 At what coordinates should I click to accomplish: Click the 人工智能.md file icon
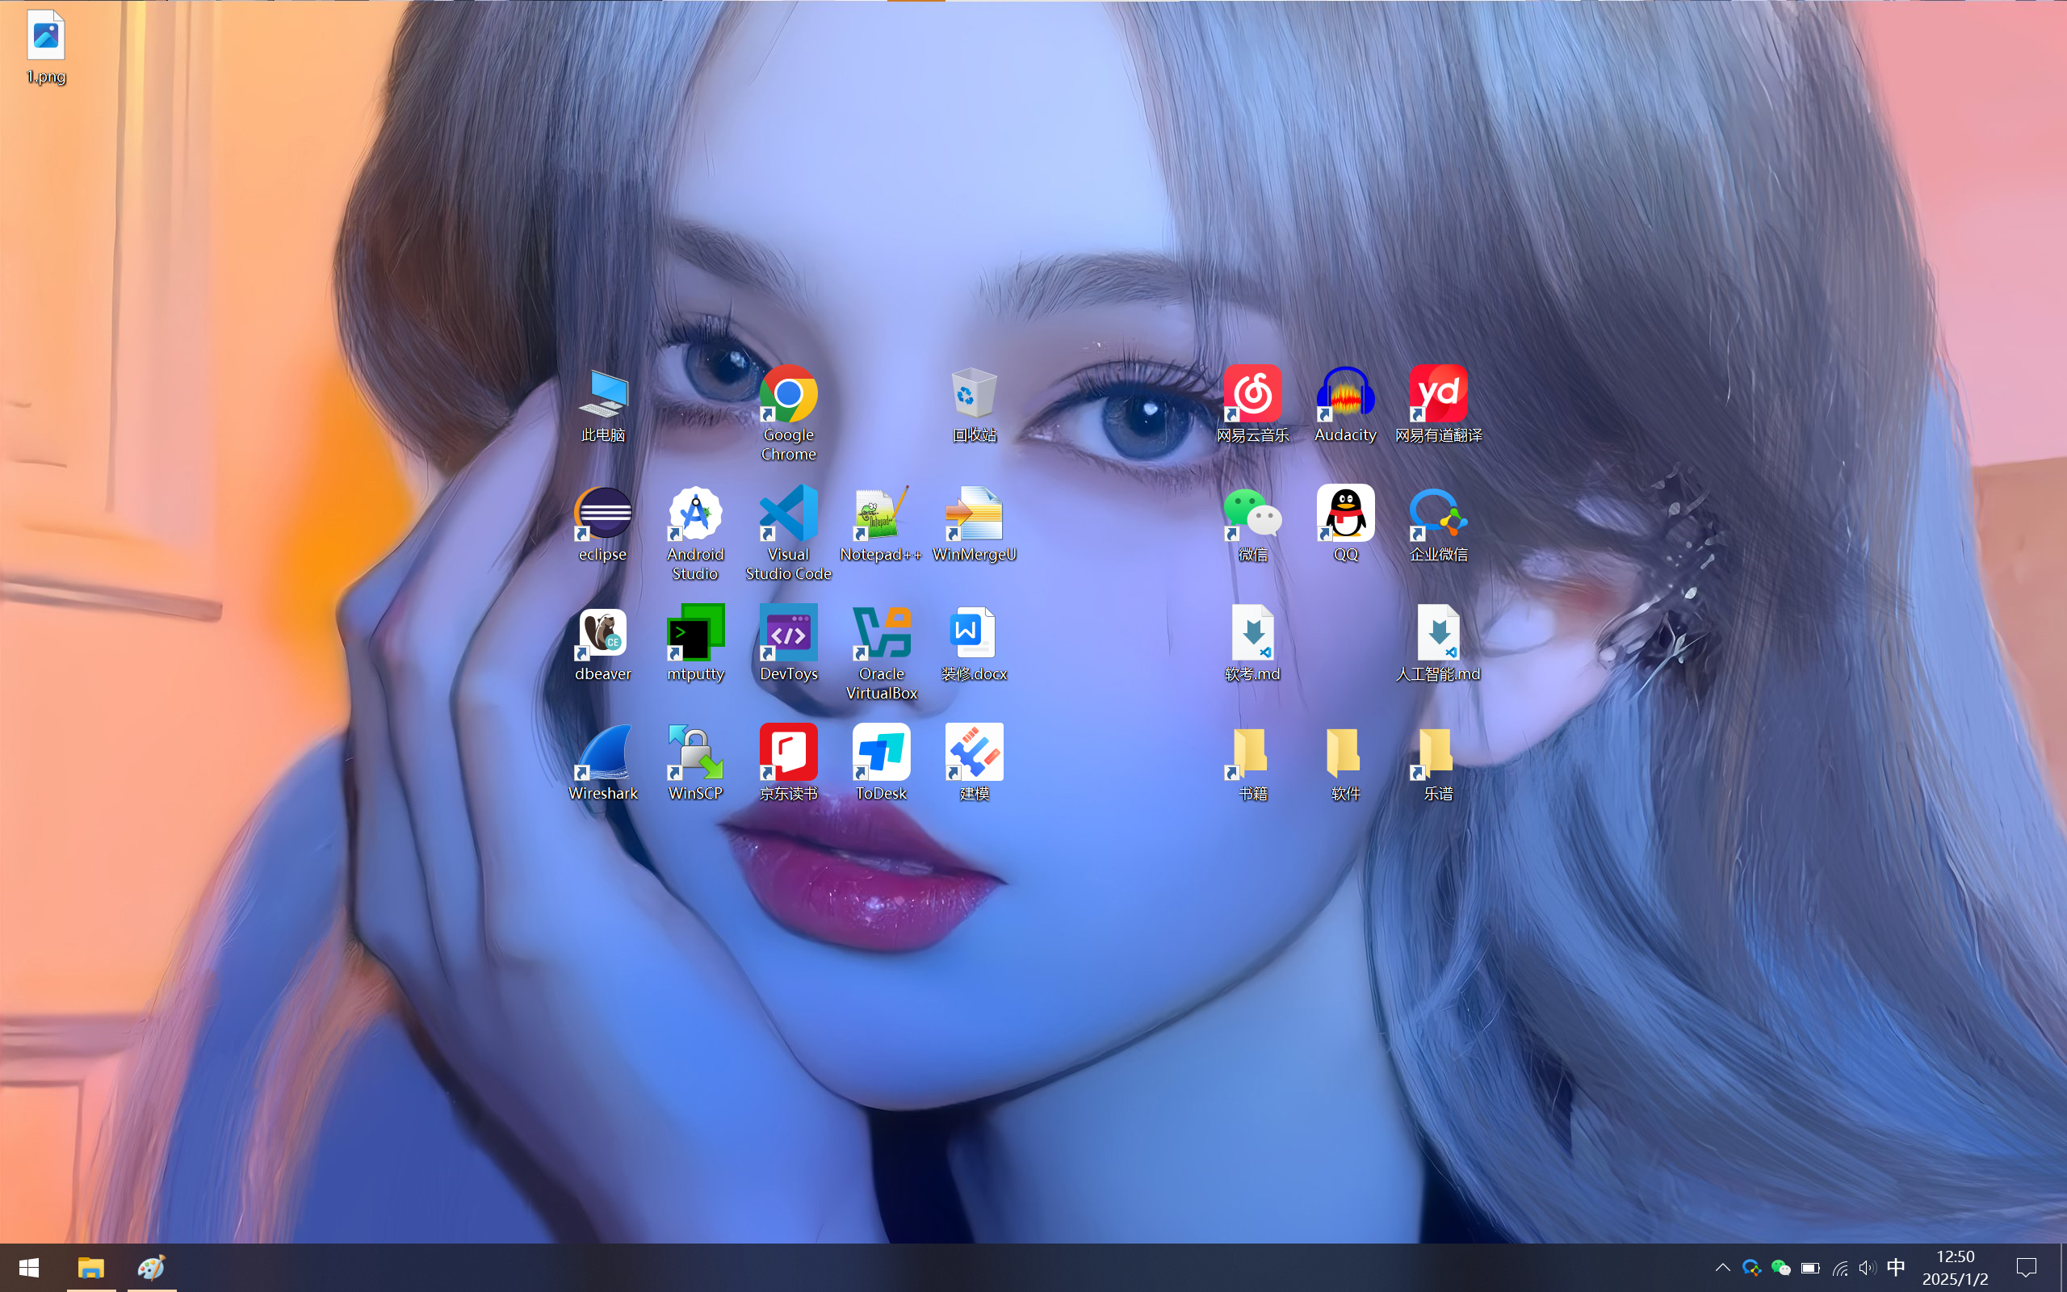(1438, 644)
